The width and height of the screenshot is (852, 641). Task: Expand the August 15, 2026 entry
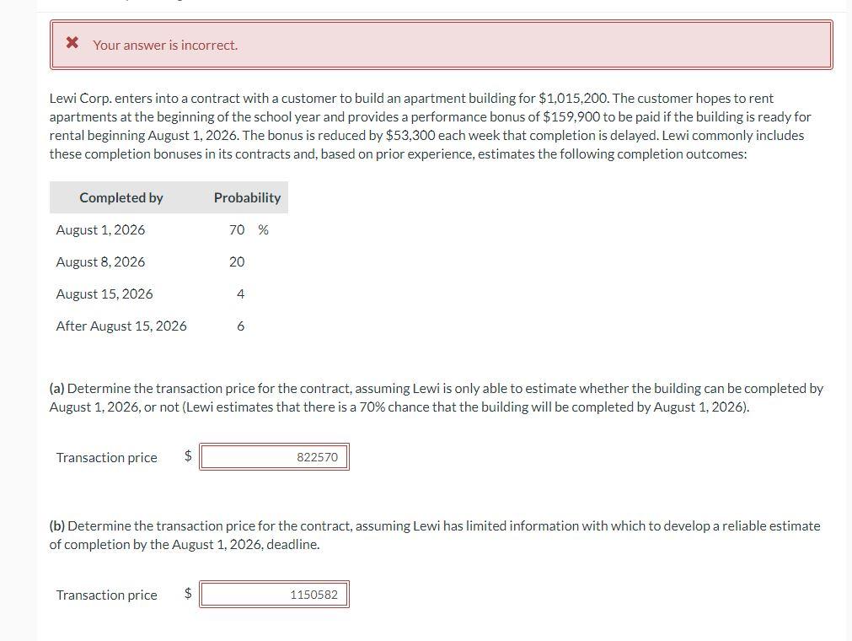click(x=104, y=294)
